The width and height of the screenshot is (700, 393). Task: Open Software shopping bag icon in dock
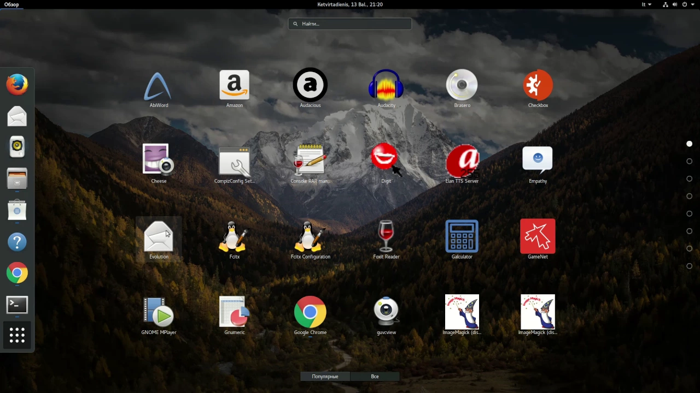(x=17, y=210)
